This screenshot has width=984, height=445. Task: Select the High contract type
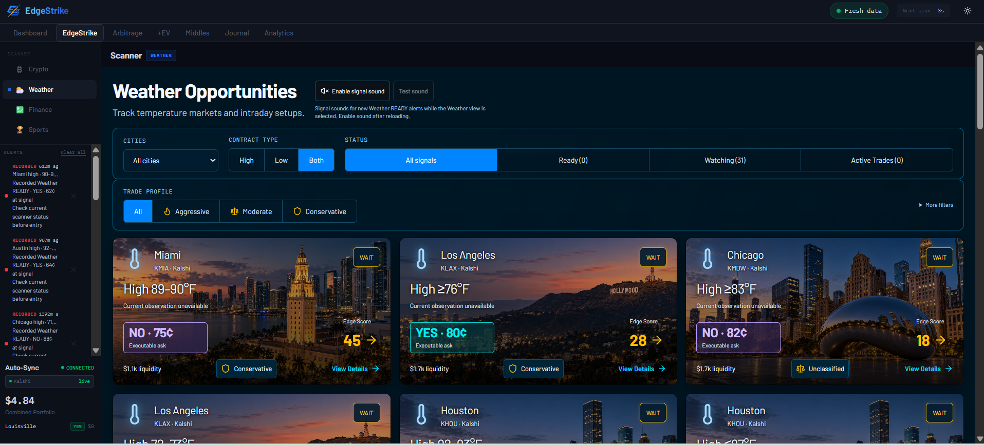(247, 160)
